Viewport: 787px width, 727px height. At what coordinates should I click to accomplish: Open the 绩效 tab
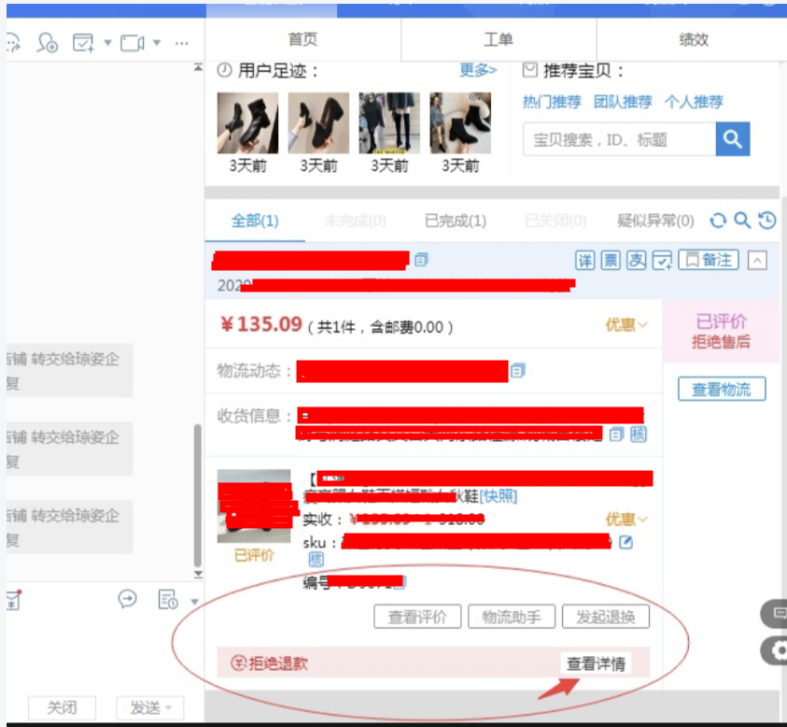coord(693,39)
